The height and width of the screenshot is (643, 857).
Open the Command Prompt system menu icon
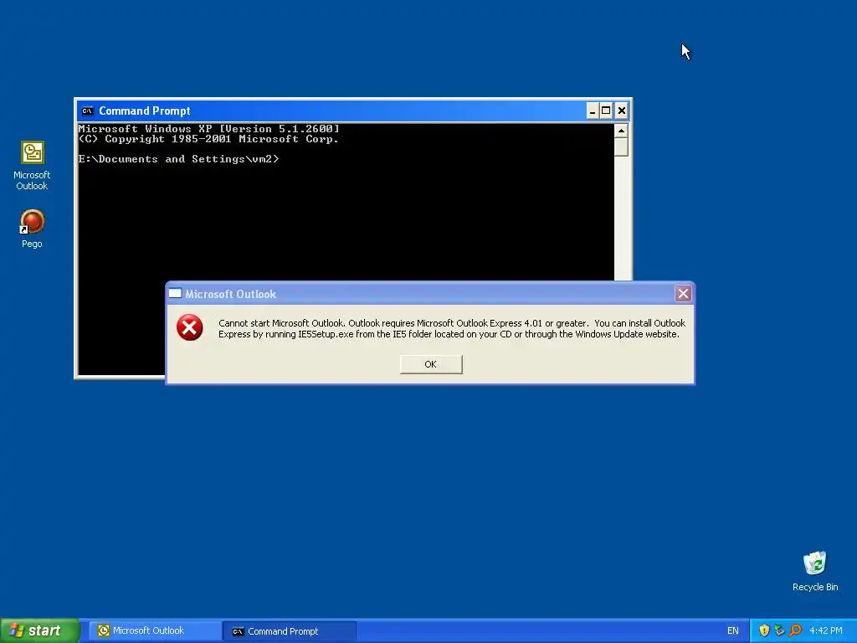[x=87, y=111]
